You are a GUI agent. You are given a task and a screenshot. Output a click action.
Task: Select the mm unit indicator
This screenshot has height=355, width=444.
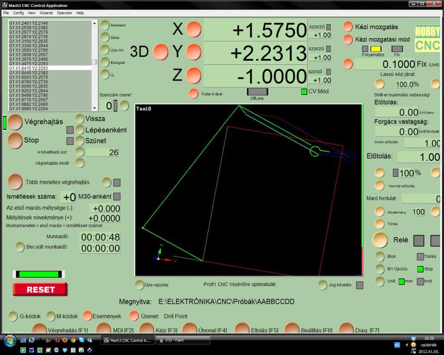[x=401, y=281]
